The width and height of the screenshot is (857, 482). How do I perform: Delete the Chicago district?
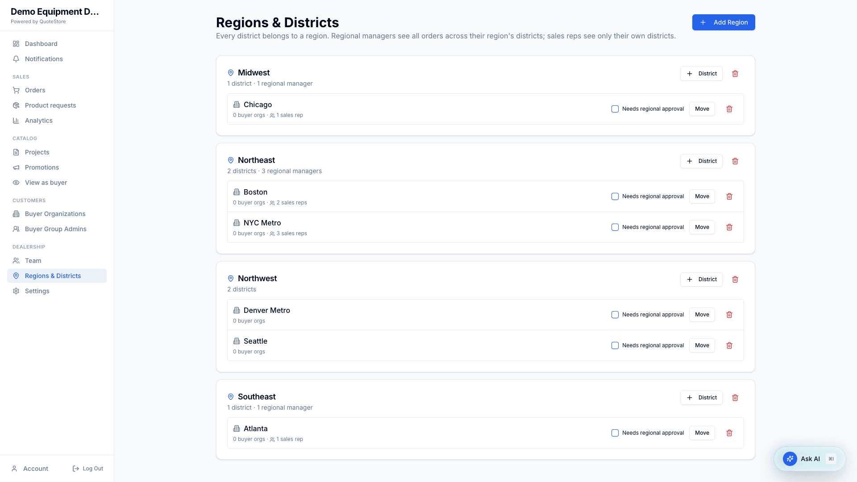tap(729, 109)
